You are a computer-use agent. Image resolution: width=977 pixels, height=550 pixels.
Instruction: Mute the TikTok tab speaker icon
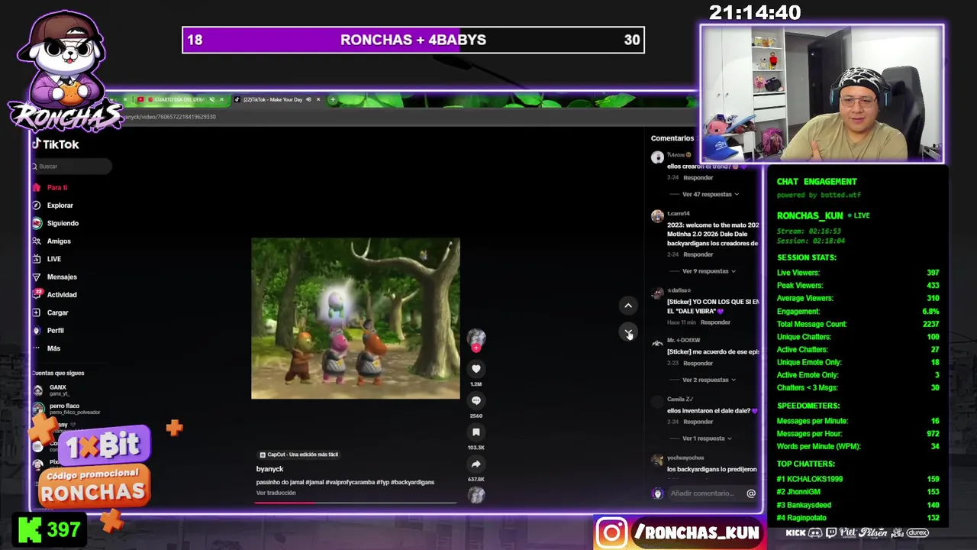(308, 99)
